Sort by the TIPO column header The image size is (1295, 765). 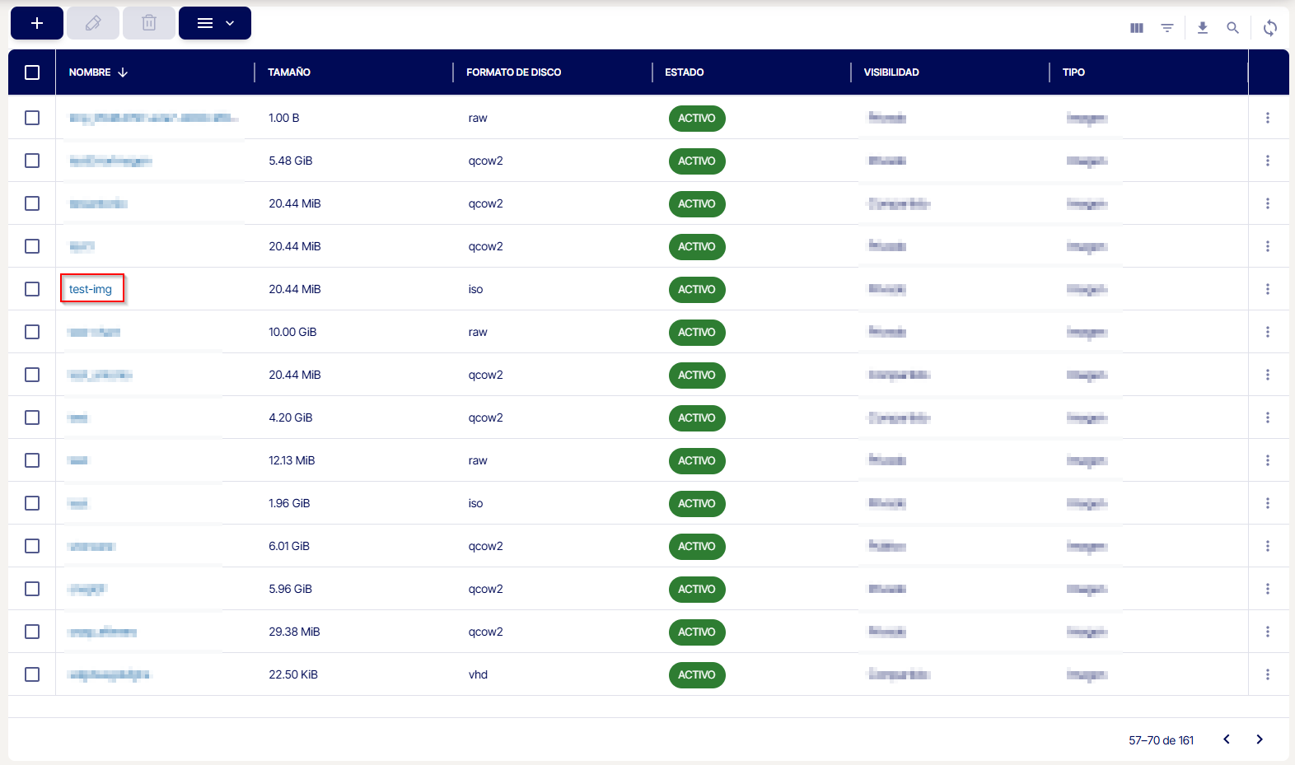(1073, 72)
